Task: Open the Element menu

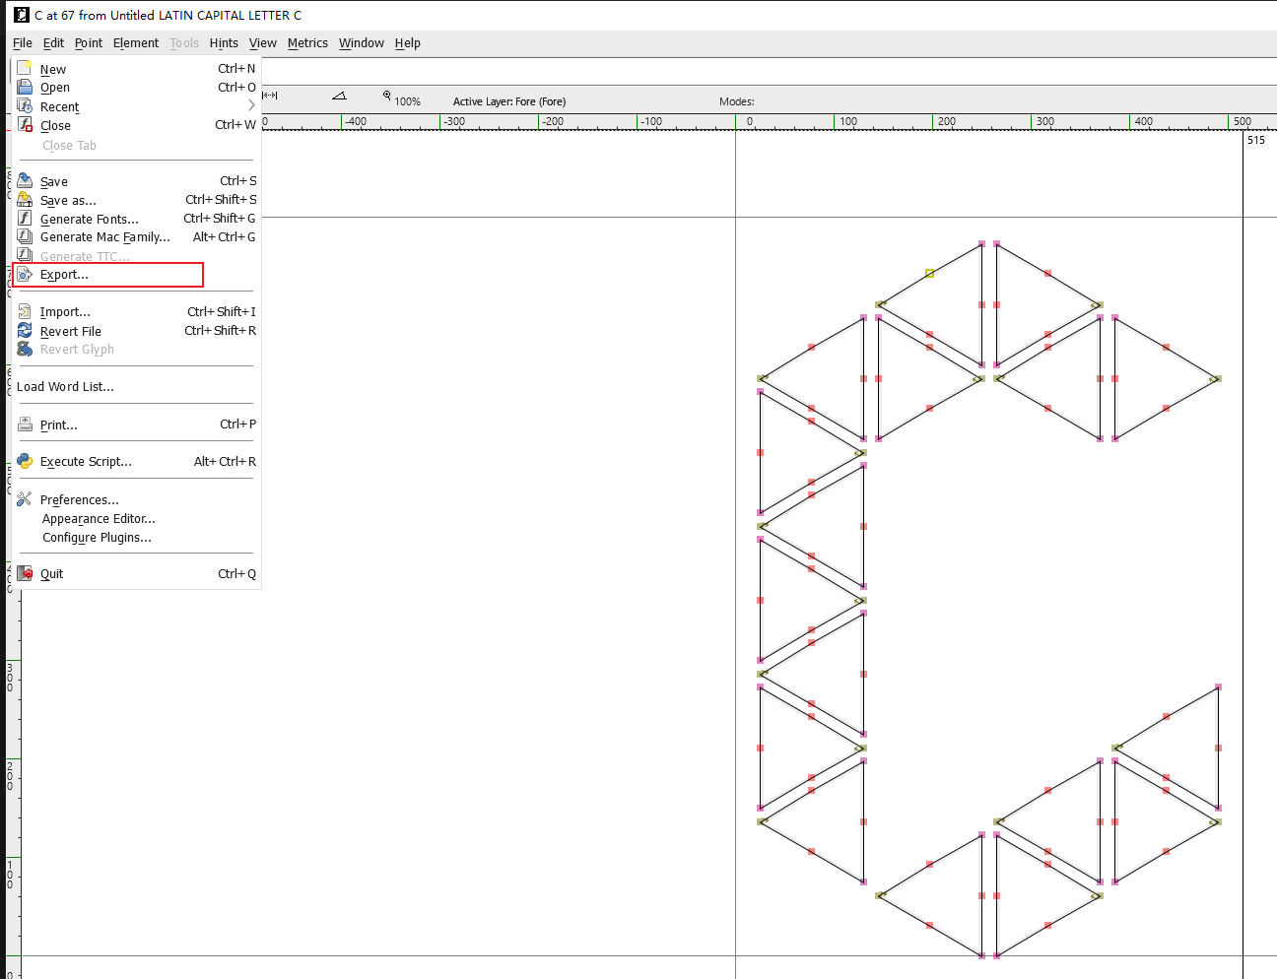Action: [136, 43]
